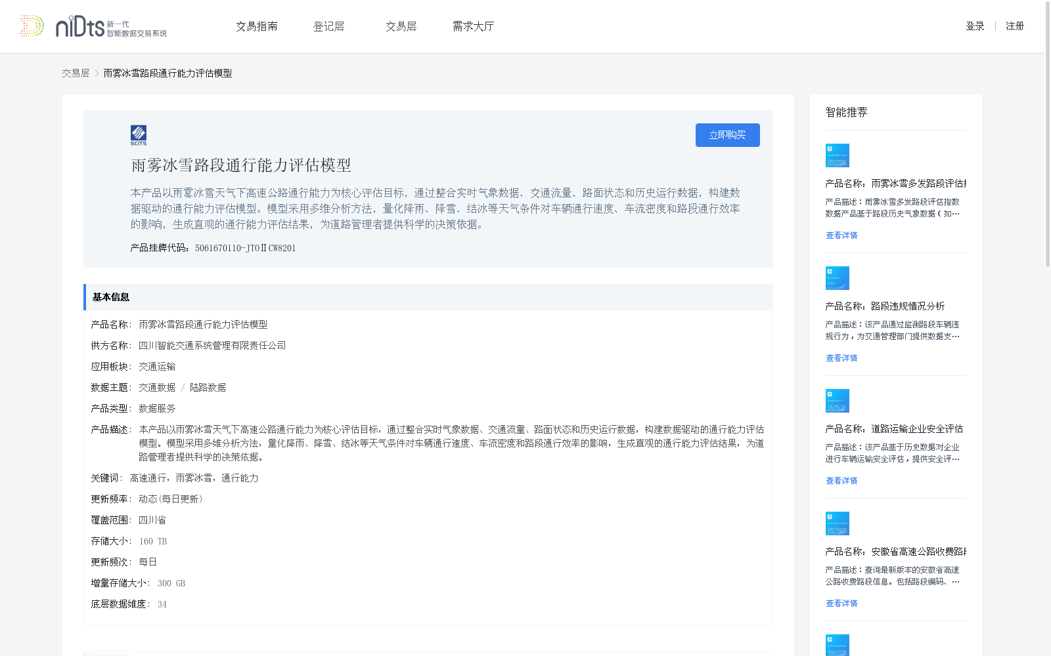
Task: Click product name 道路运输企业安全评估 in recommendations
Action: pos(895,429)
